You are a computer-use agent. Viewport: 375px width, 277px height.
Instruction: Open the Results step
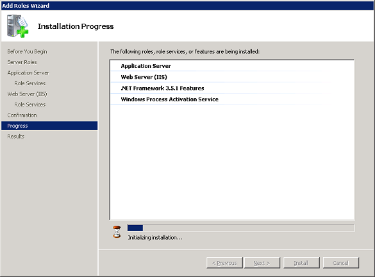point(16,137)
